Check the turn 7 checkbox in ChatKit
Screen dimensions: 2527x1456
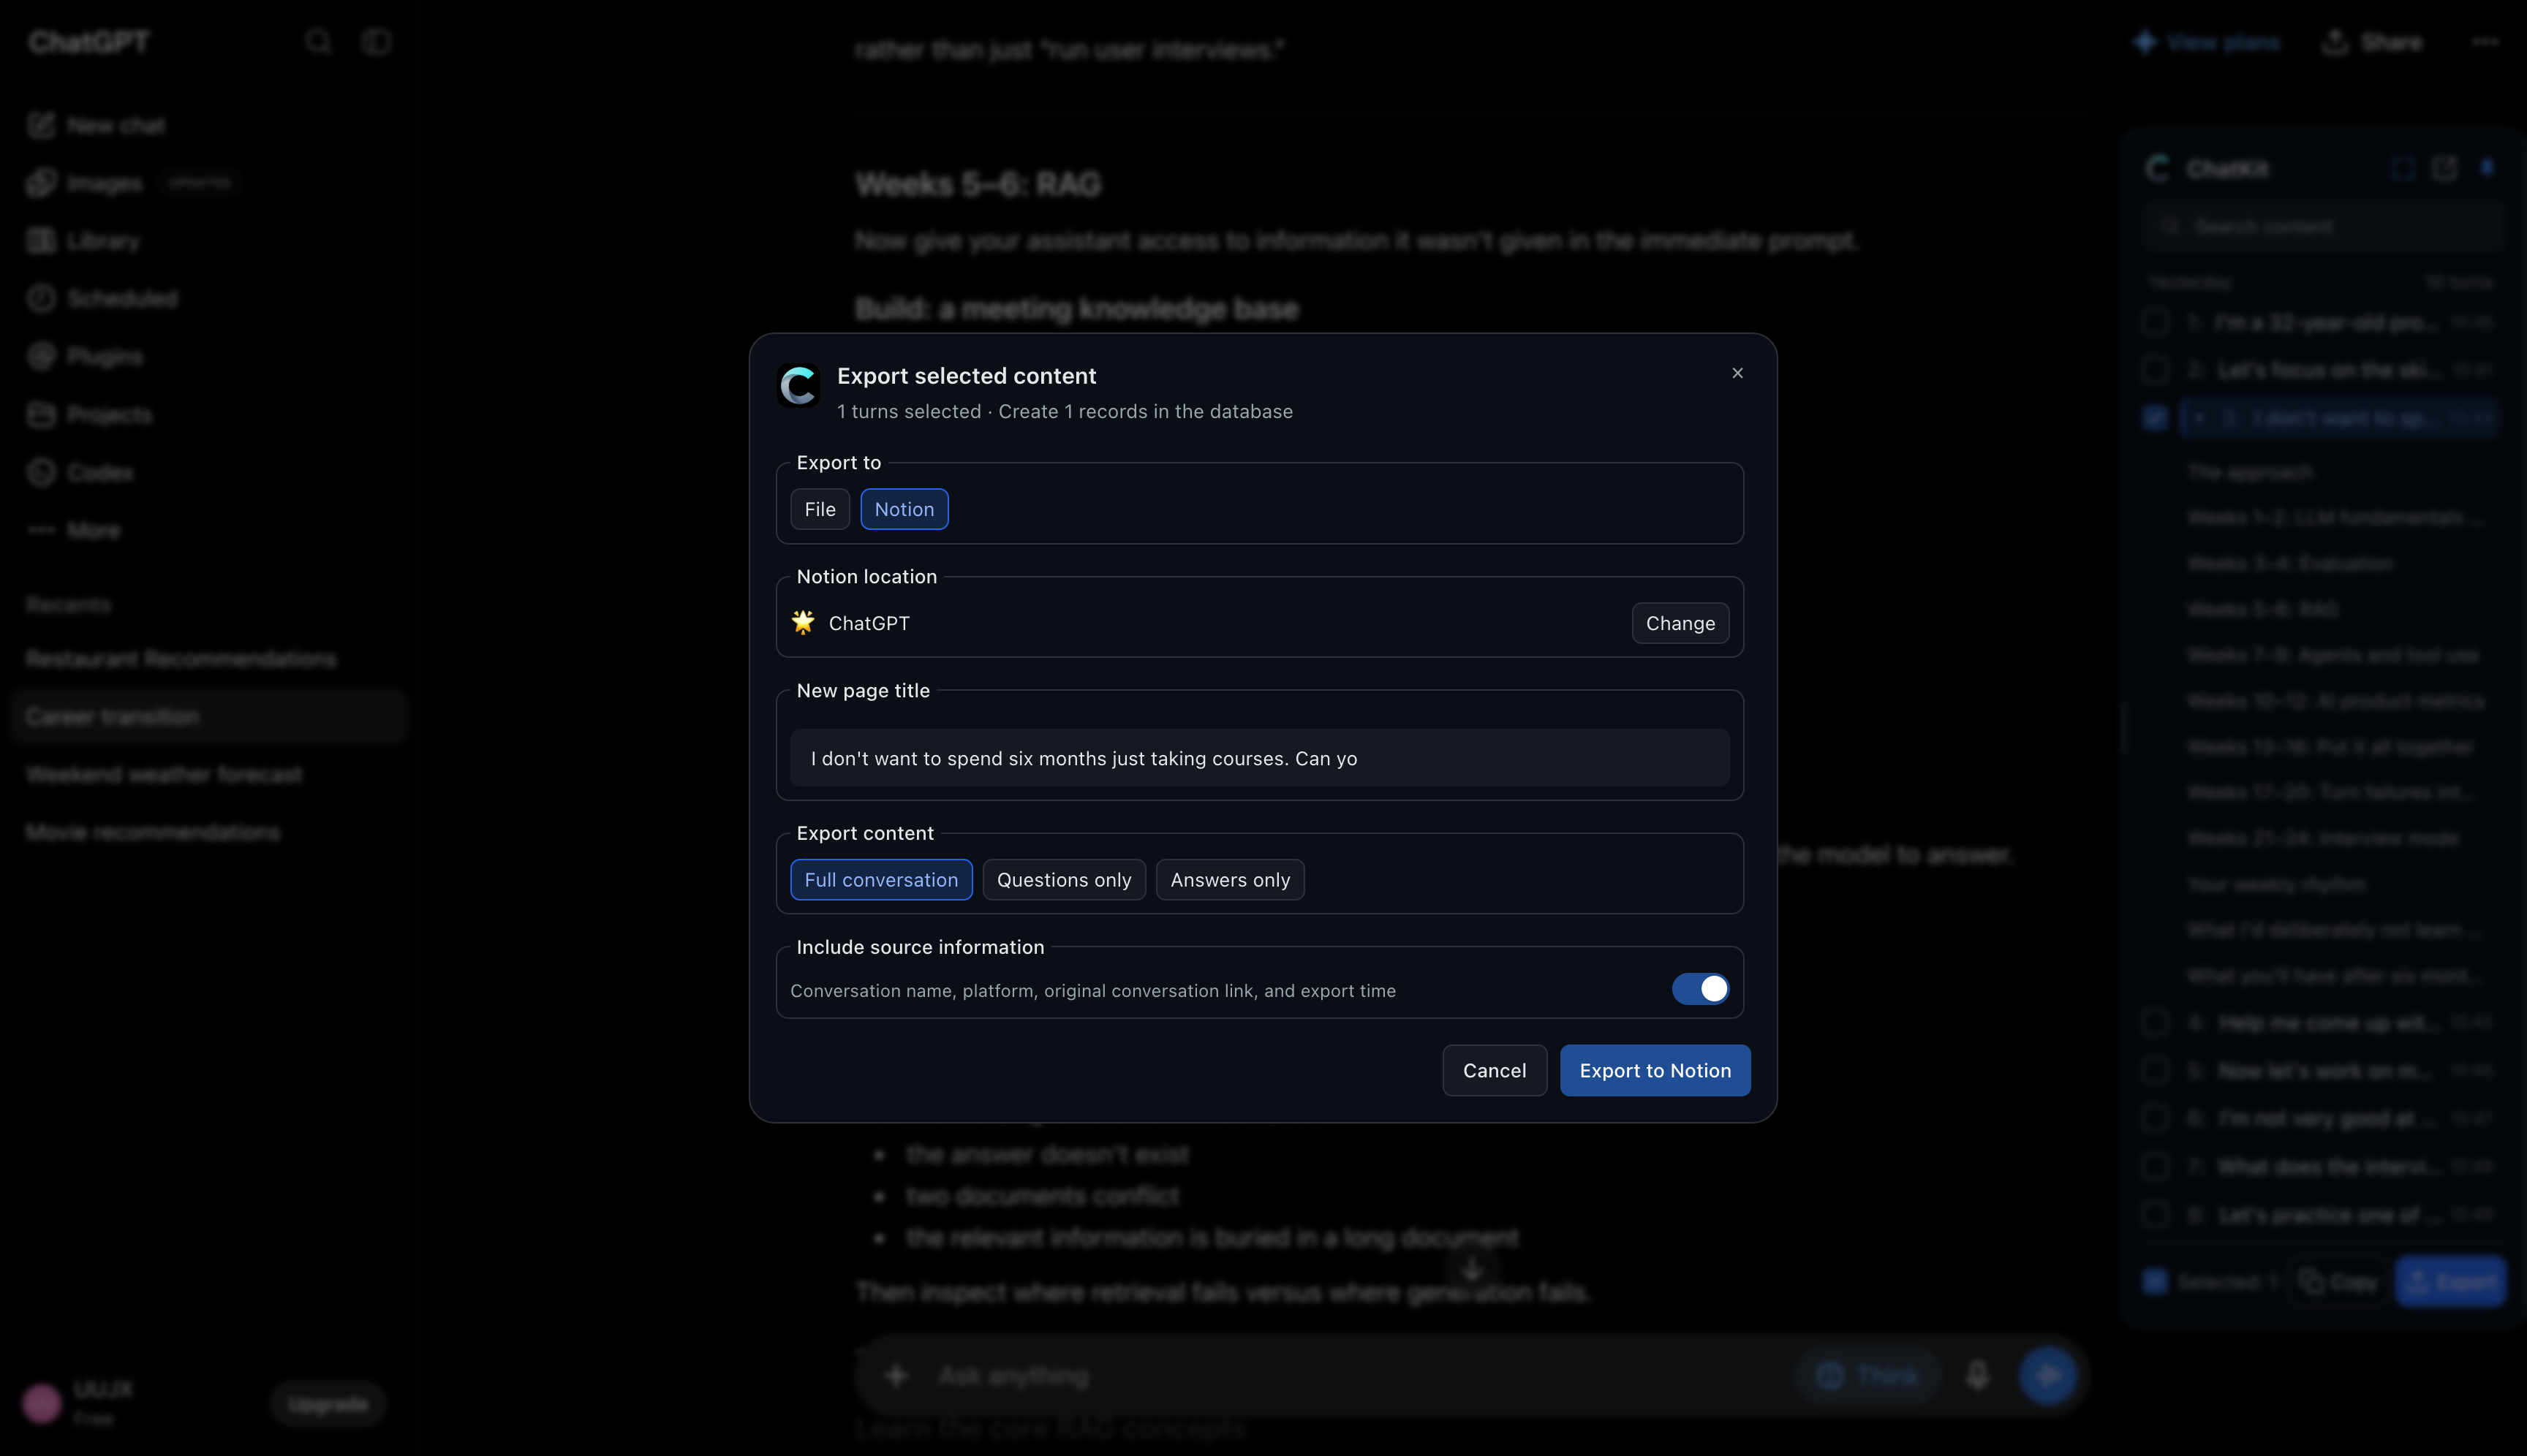tap(2156, 1166)
